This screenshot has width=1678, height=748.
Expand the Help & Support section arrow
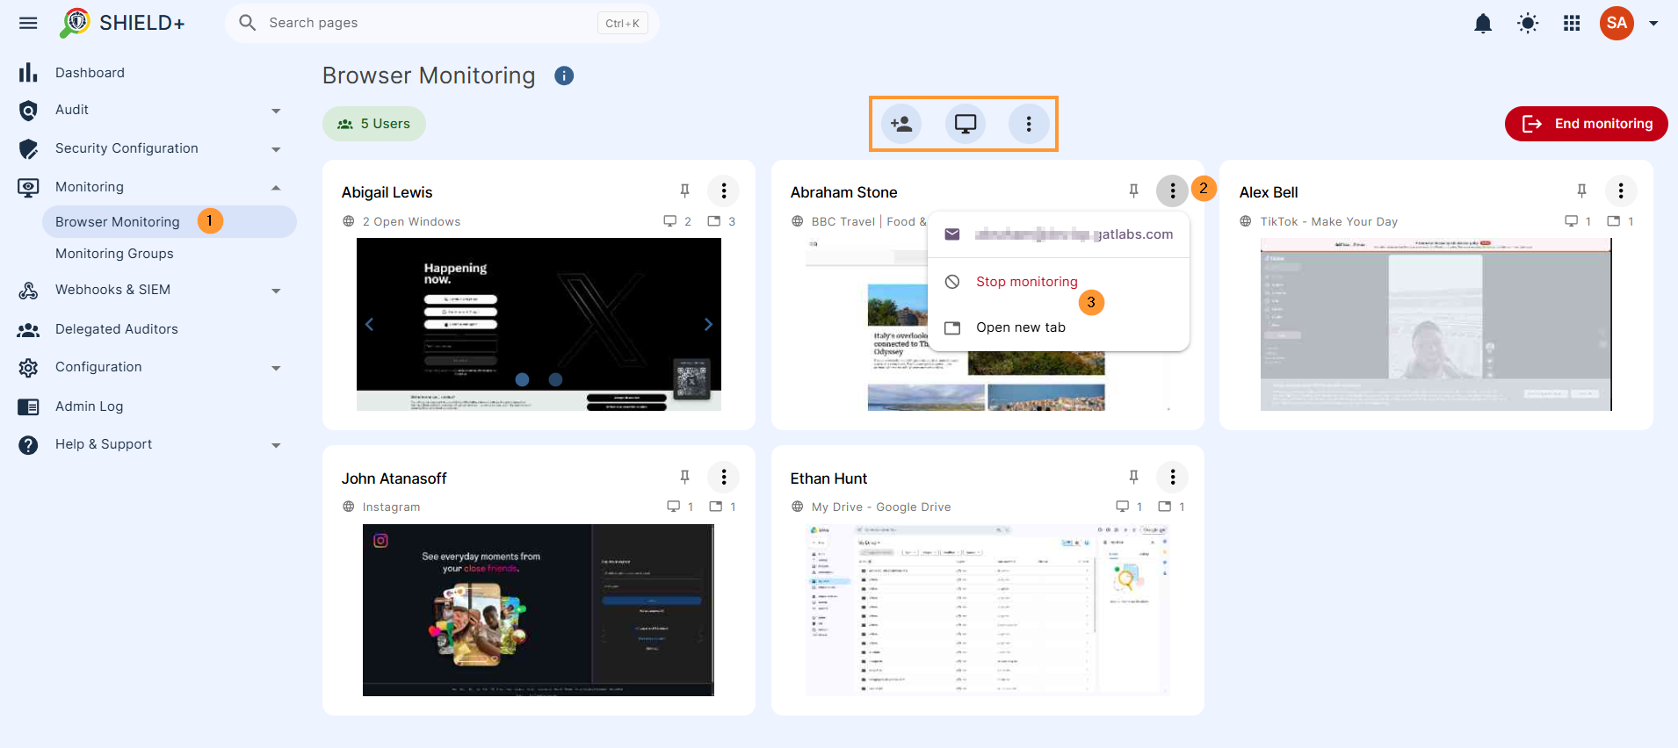click(x=276, y=445)
